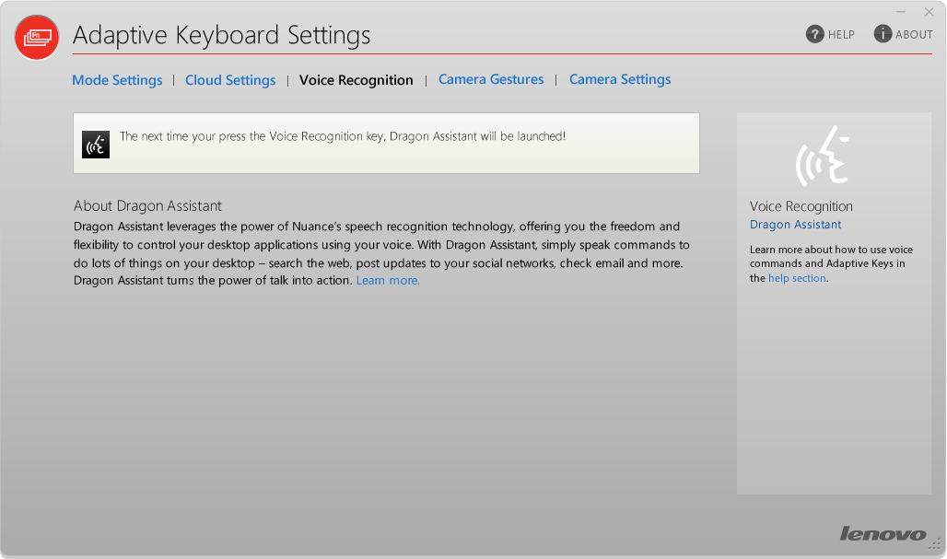The width and height of the screenshot is (947, 559).
Task: Open the Camera Settings tab
Action: [620, 79]
